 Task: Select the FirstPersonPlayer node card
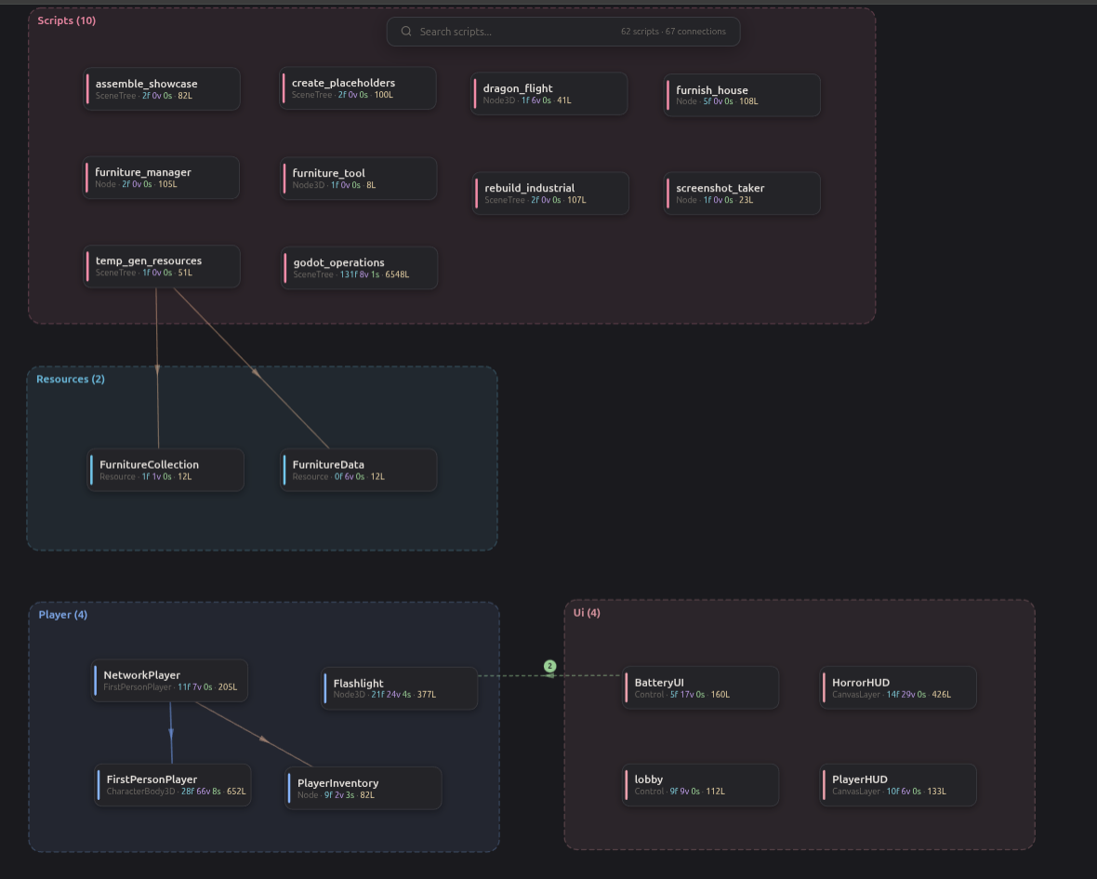(x=172, y=784)
